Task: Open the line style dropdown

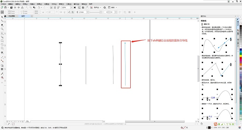Action: point(101,12)
